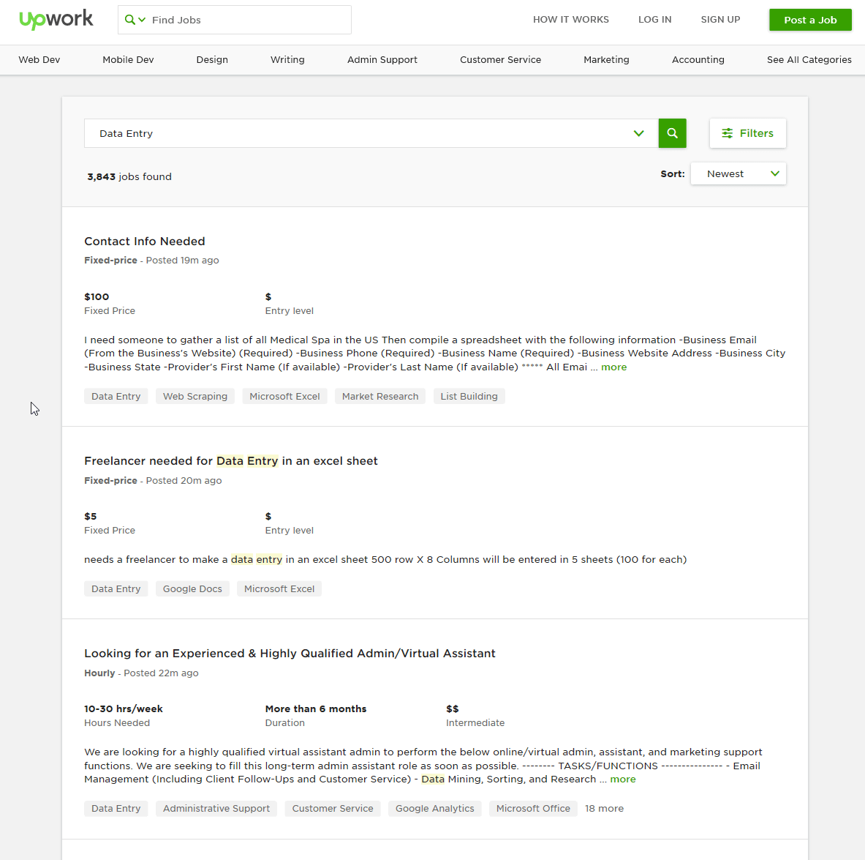This screenshot has height=860, width=865.
Task: Open the Admin Support category
Action: (x=382, y=60)
